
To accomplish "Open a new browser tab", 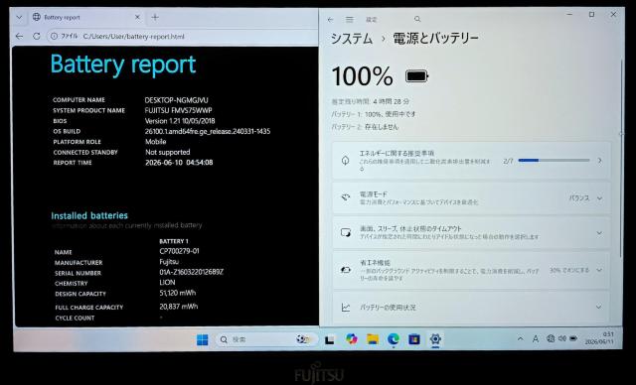I will coord(155,17).
